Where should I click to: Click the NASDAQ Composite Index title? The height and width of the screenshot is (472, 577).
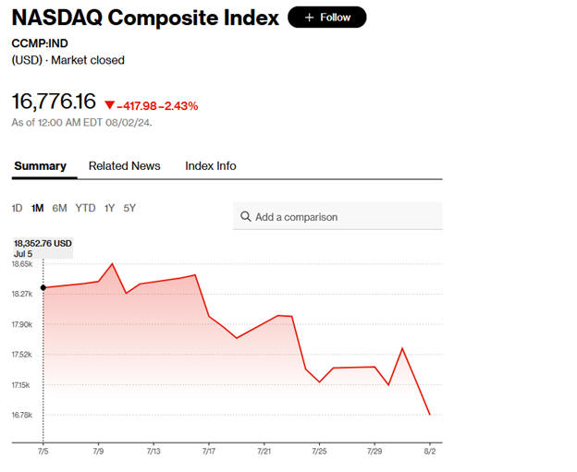(145, 18)
